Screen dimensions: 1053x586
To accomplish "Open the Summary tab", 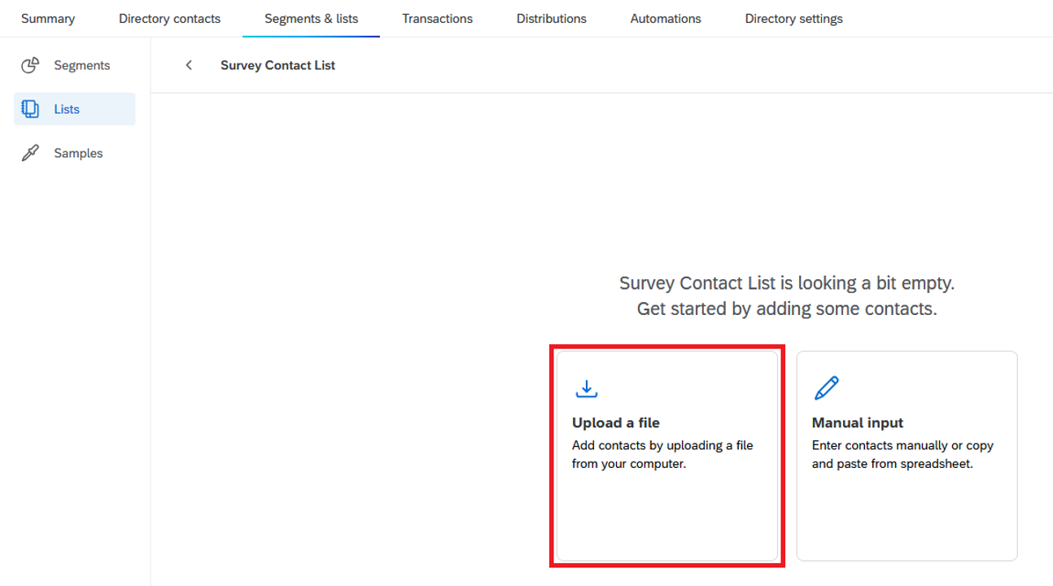I will coord(48,19).
